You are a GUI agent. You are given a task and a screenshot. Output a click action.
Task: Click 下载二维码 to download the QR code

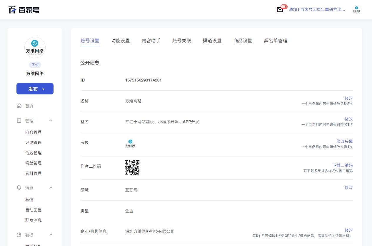342,165
